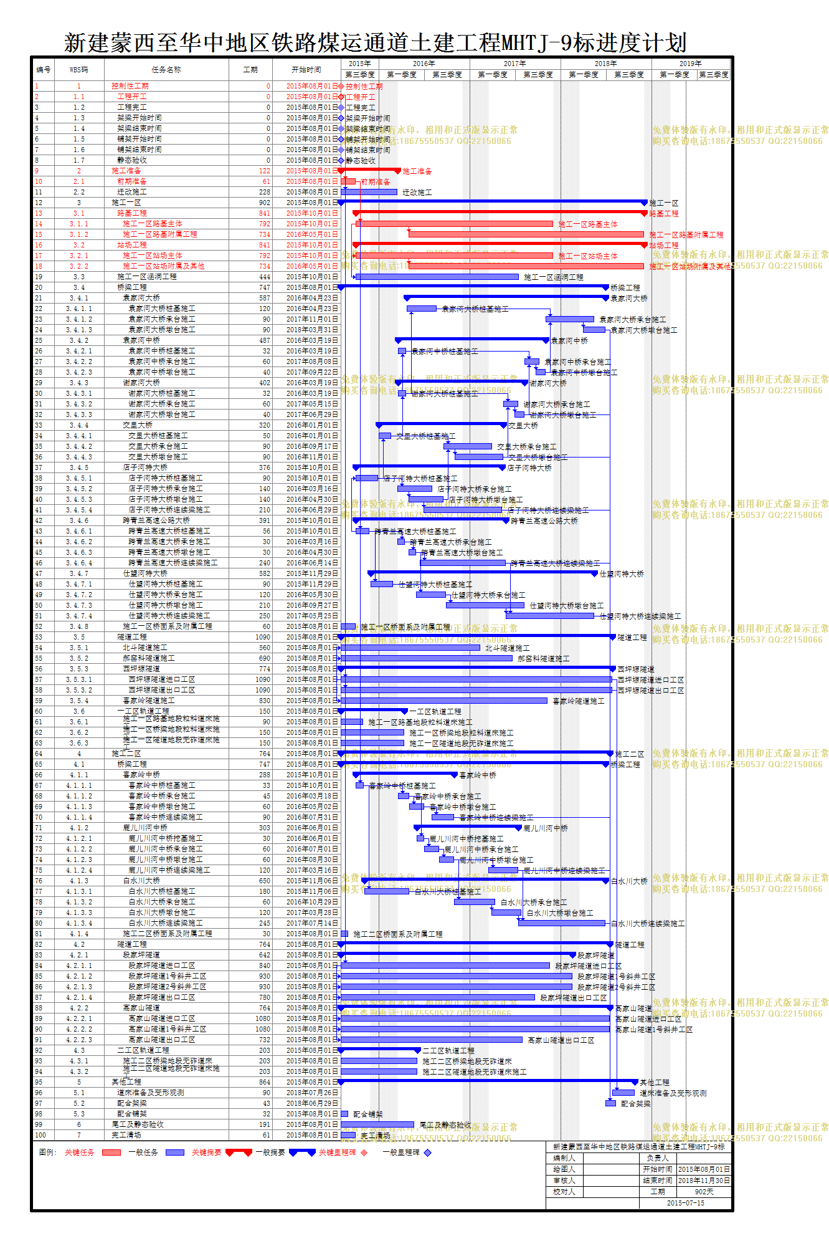Select task name 段家坪隧道 in row 83
This screenshot has width=829, height=1241.
(141, 955)
